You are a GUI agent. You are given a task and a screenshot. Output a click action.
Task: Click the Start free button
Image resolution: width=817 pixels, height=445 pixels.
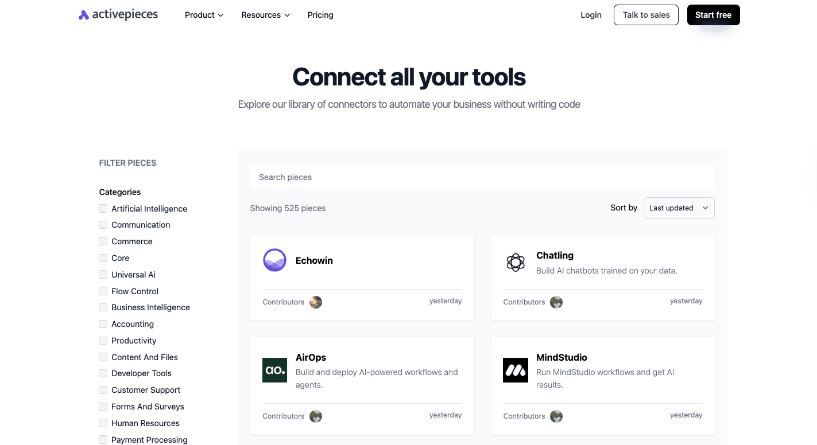click(x=713, y=15)
